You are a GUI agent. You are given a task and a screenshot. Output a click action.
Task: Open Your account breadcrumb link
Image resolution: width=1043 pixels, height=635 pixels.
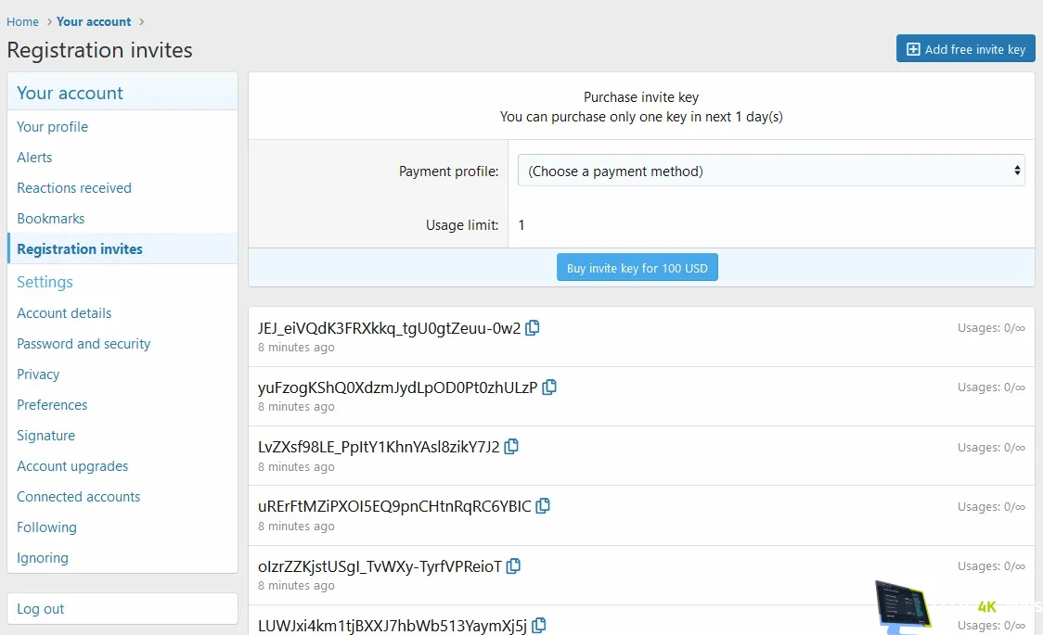point(94,21)
